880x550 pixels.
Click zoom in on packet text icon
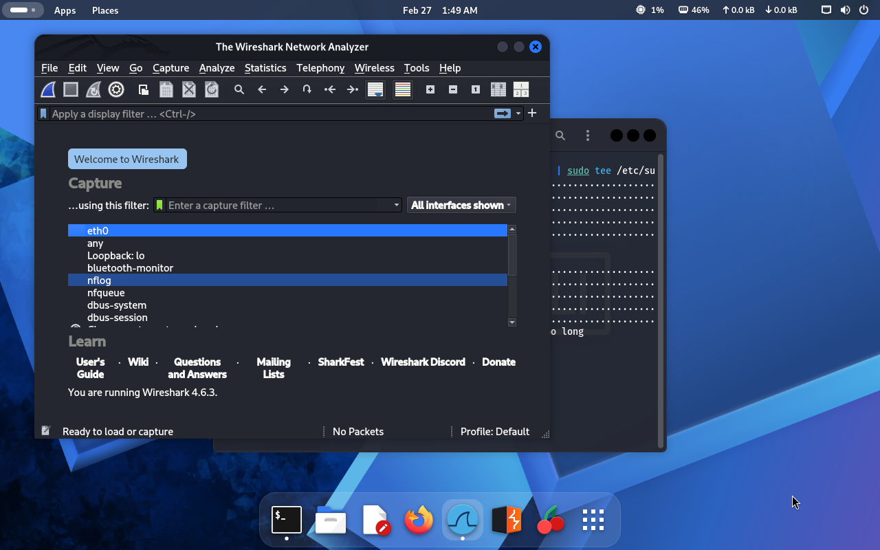tap(430, 89)
